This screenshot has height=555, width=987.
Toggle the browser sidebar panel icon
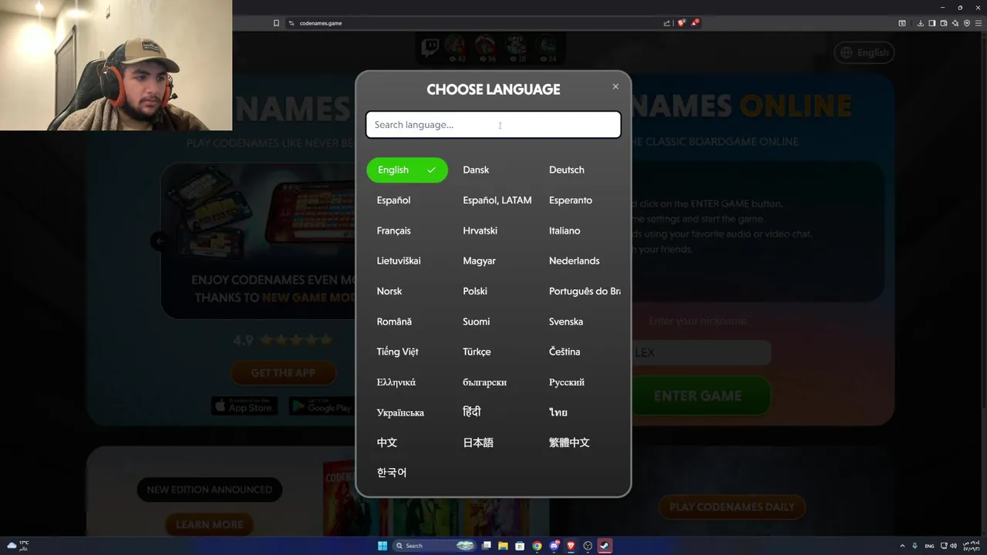(x=932, y=23)
